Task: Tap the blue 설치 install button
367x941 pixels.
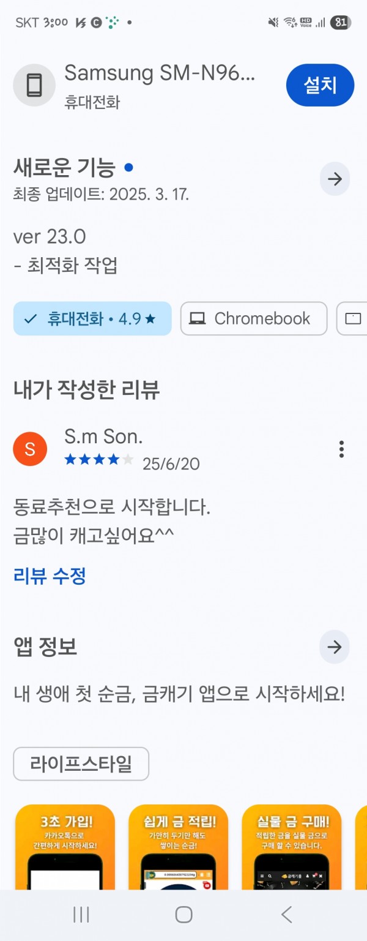Action: click(x=320, y=86)
